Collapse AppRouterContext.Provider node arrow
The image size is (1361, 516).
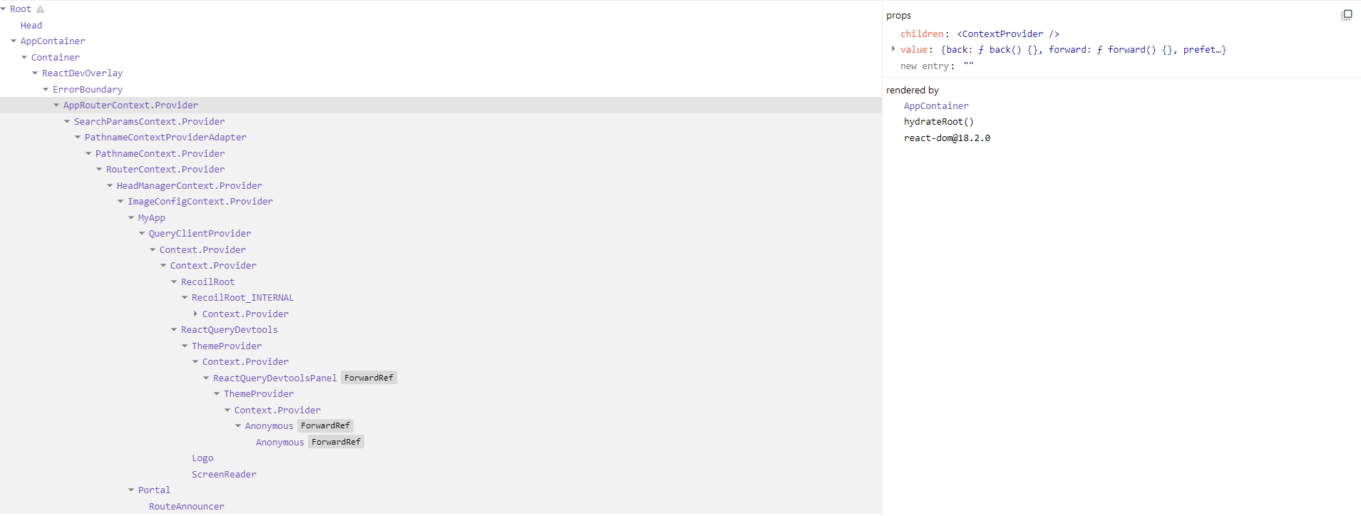[x=56, y=105]
